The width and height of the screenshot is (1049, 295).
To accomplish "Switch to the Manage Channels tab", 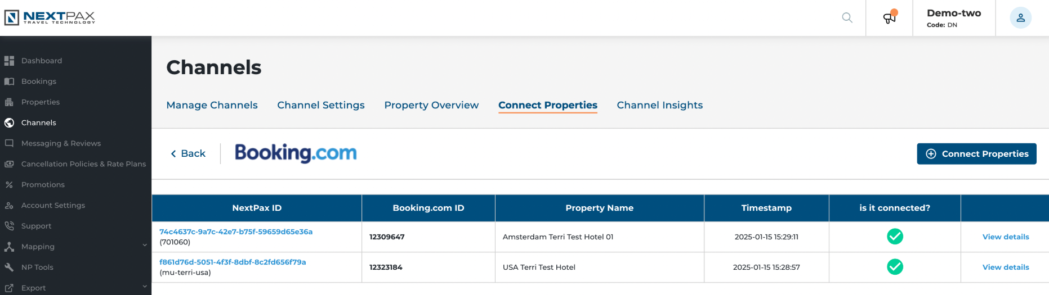I will [212, 105].
